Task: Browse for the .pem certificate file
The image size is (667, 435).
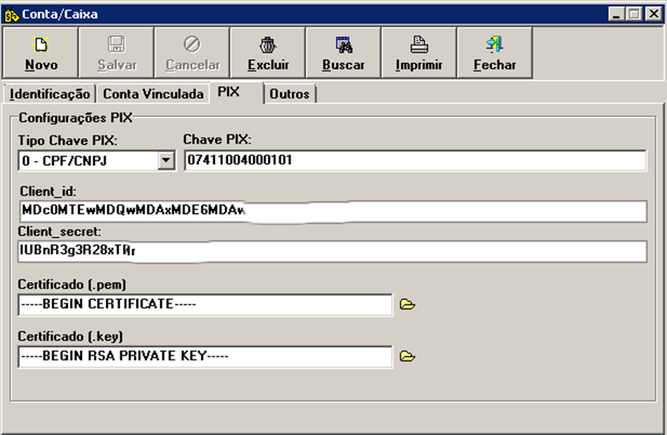Action: [x=407, y=305]
